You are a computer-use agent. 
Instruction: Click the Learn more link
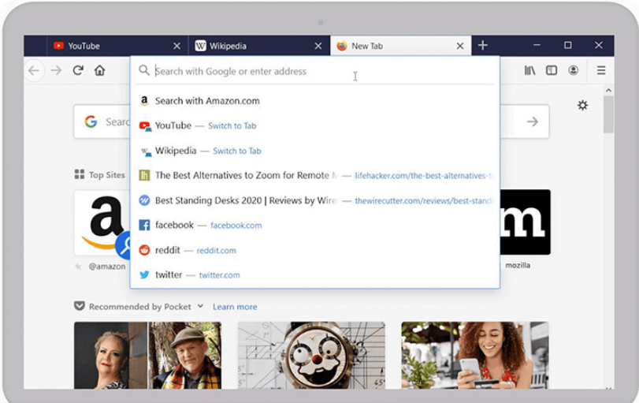click(235, 307)
